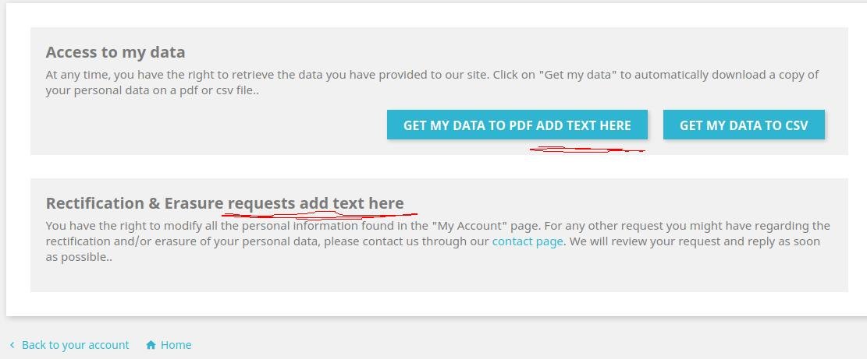The width and height of the screenshot is (867, 359).
Task: Click blank area inside Rectification & Erasure box
Action: tap(390, 276)
